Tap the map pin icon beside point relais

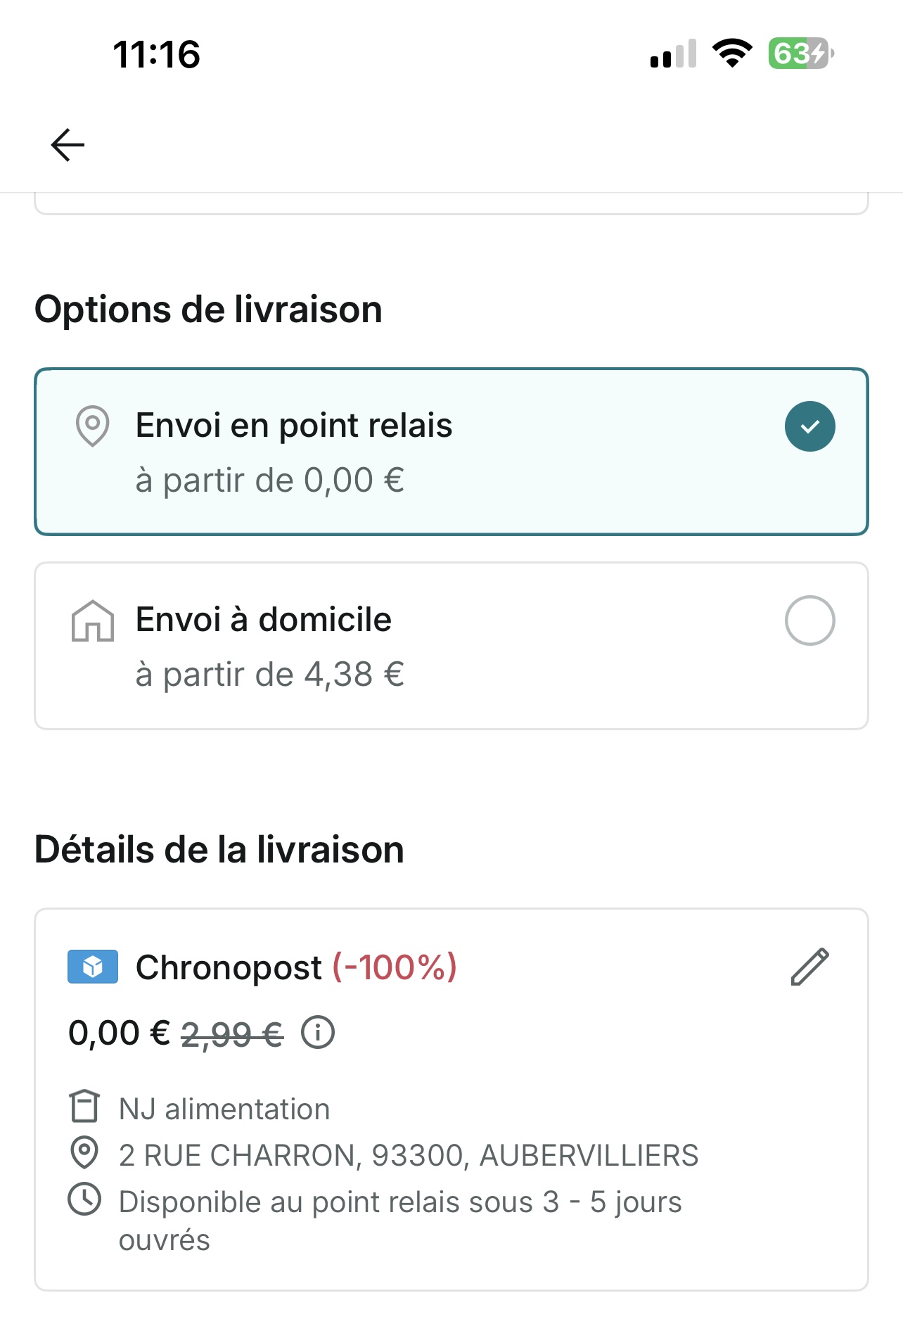tap(92, 426)
